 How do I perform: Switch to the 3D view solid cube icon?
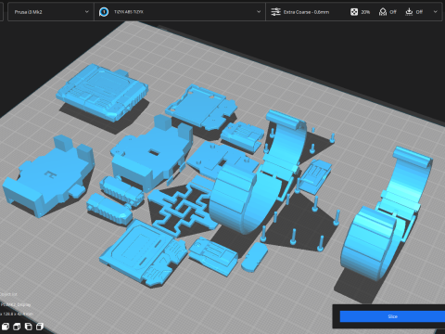click(x=6, y=327)
